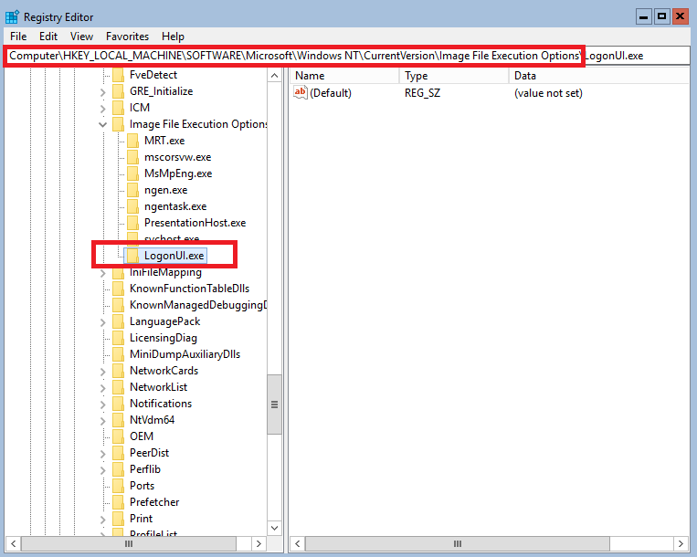
Task: Expand the Perflib key
Action: 102,470
